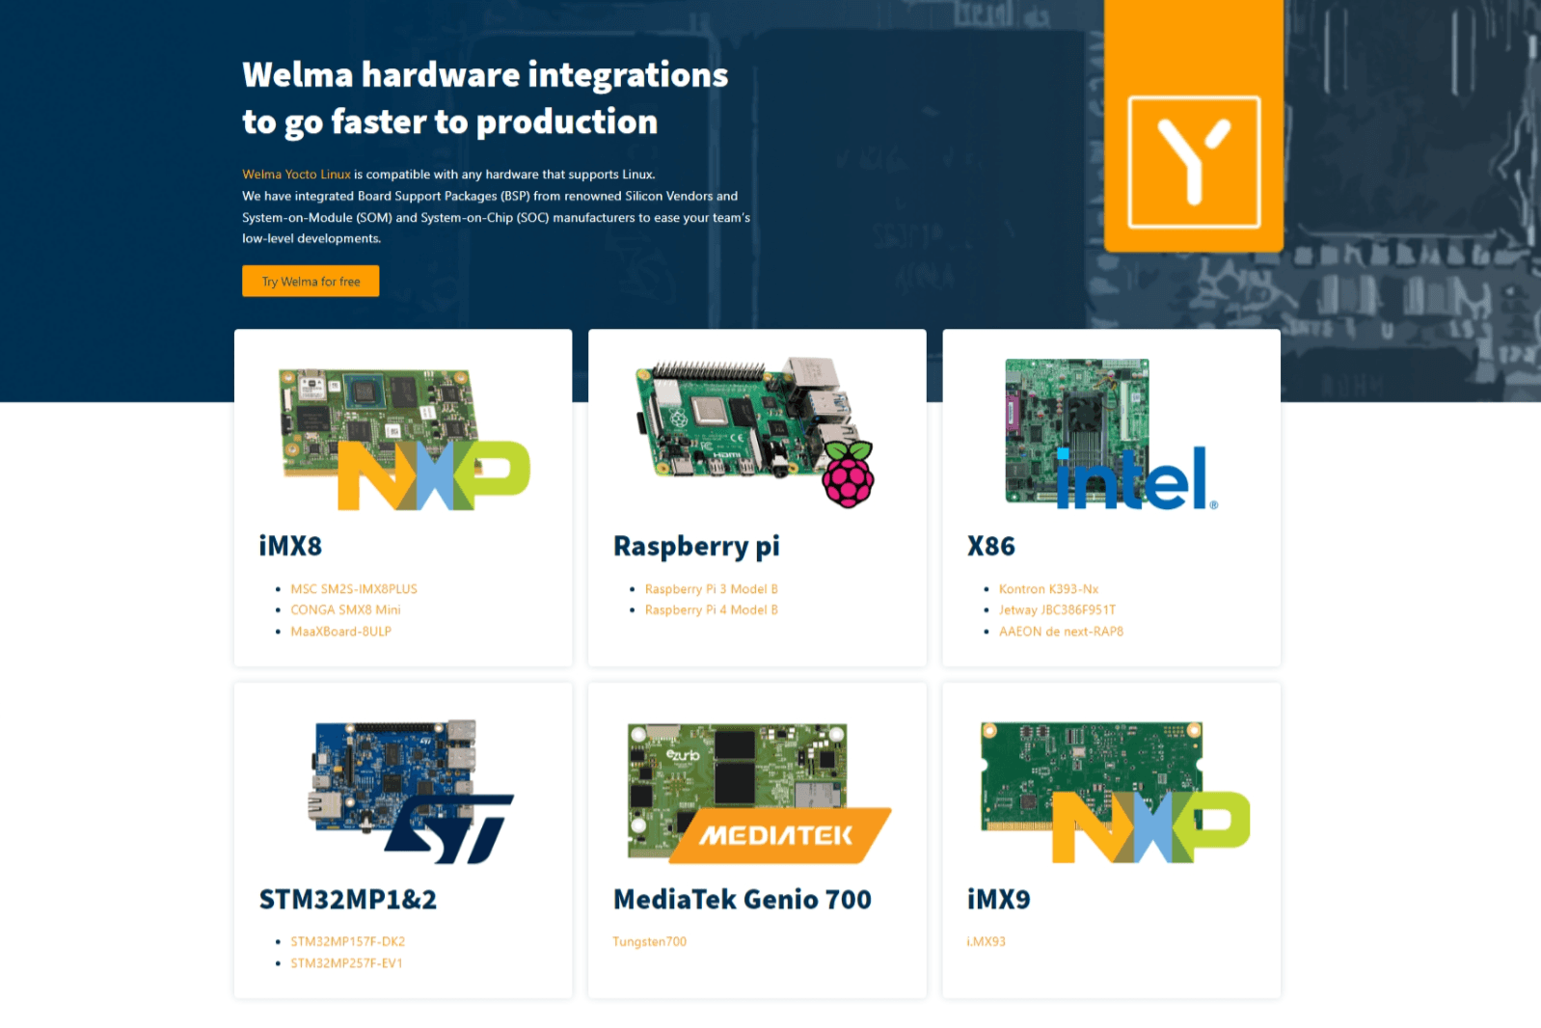Open Raspberry Pi 3 Model B link

coord(711,589)
